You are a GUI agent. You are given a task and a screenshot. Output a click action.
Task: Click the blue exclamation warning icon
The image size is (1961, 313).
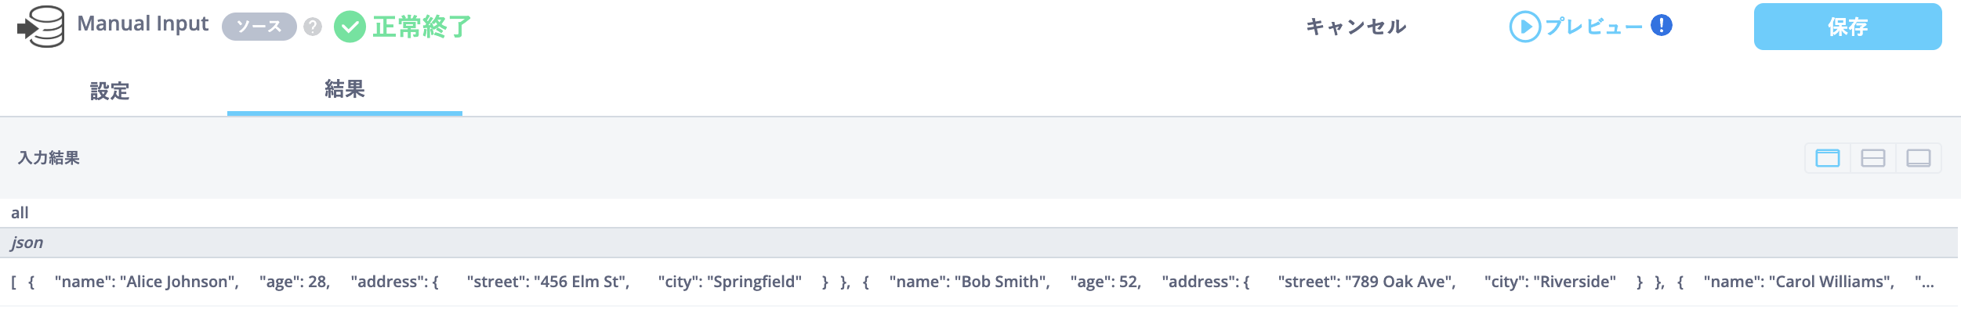click(x=1661, y=26)
